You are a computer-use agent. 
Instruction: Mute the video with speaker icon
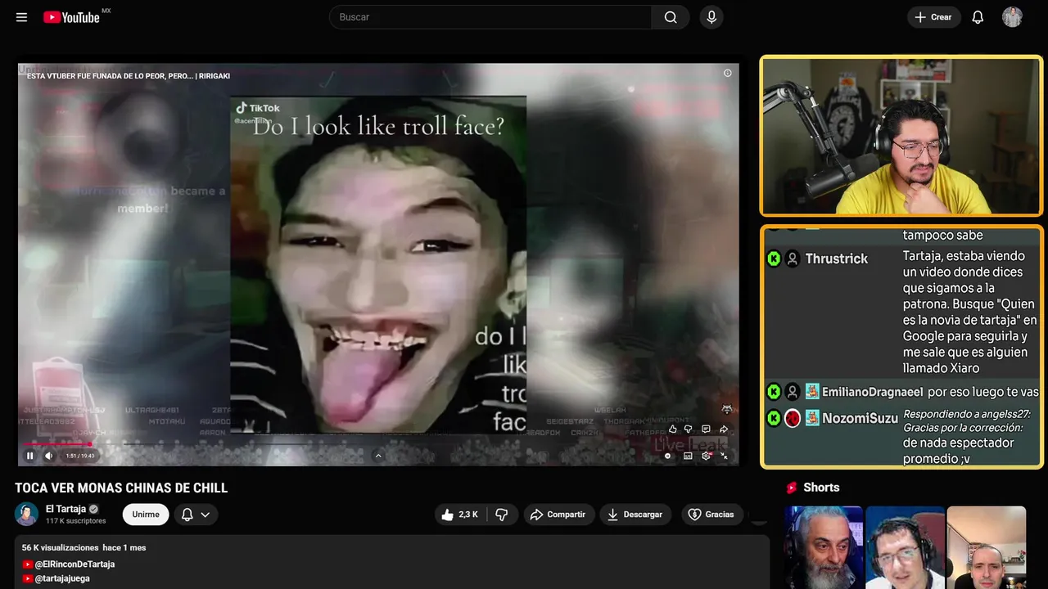tap(49, 456)
